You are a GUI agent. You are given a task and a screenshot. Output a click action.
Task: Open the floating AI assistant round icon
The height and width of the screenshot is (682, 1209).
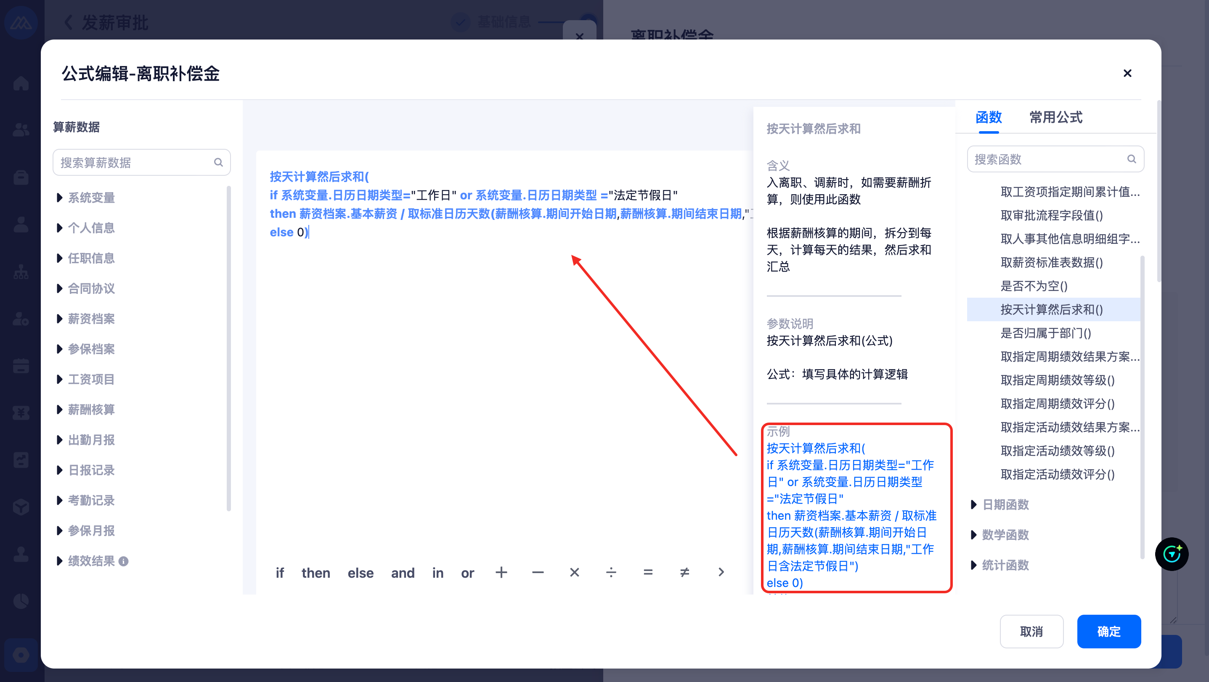pos(1172,554)
